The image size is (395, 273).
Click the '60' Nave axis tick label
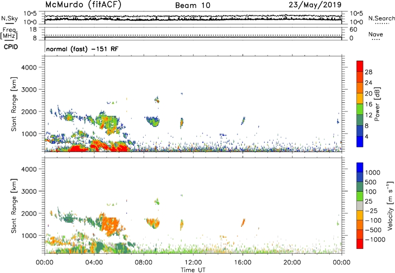pyautogui.click(x=354, y=30)
